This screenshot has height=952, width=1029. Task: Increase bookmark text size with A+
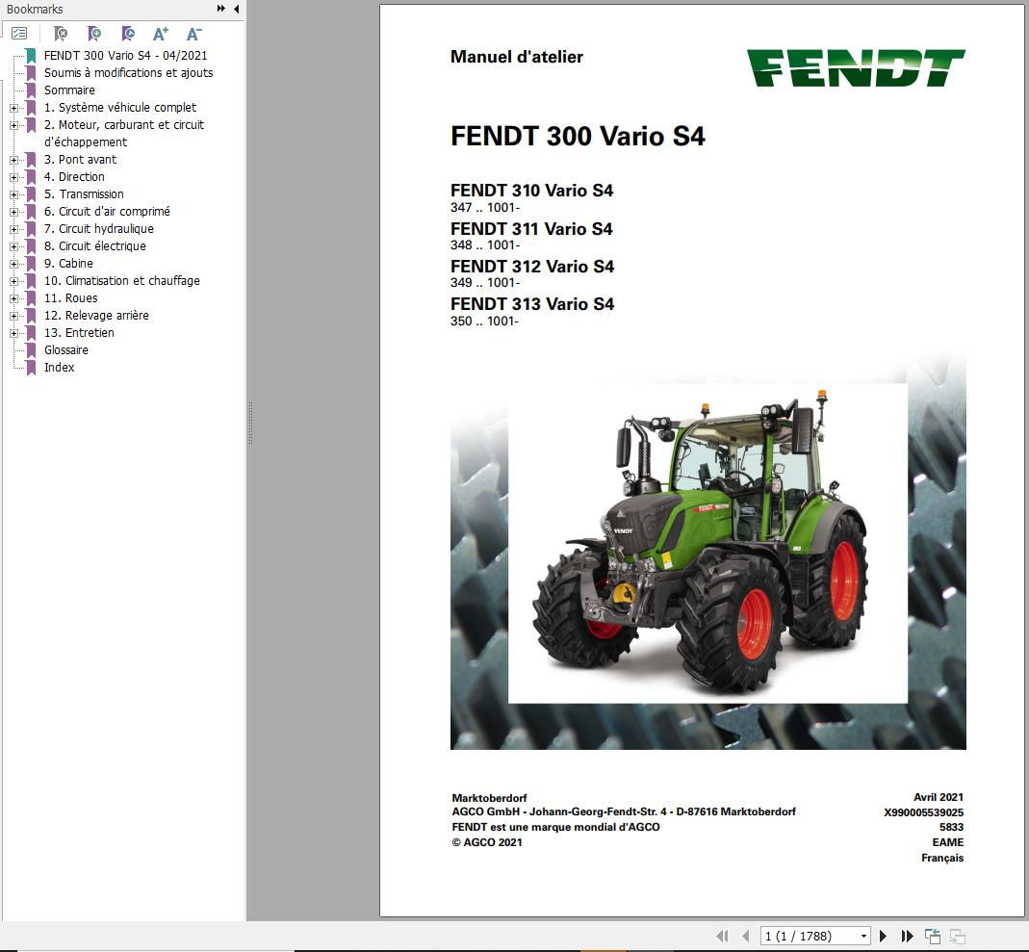coord(160,34)
